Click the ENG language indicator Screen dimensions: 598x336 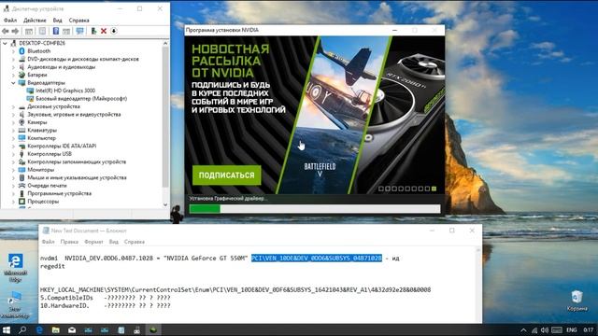coord(571,329)
